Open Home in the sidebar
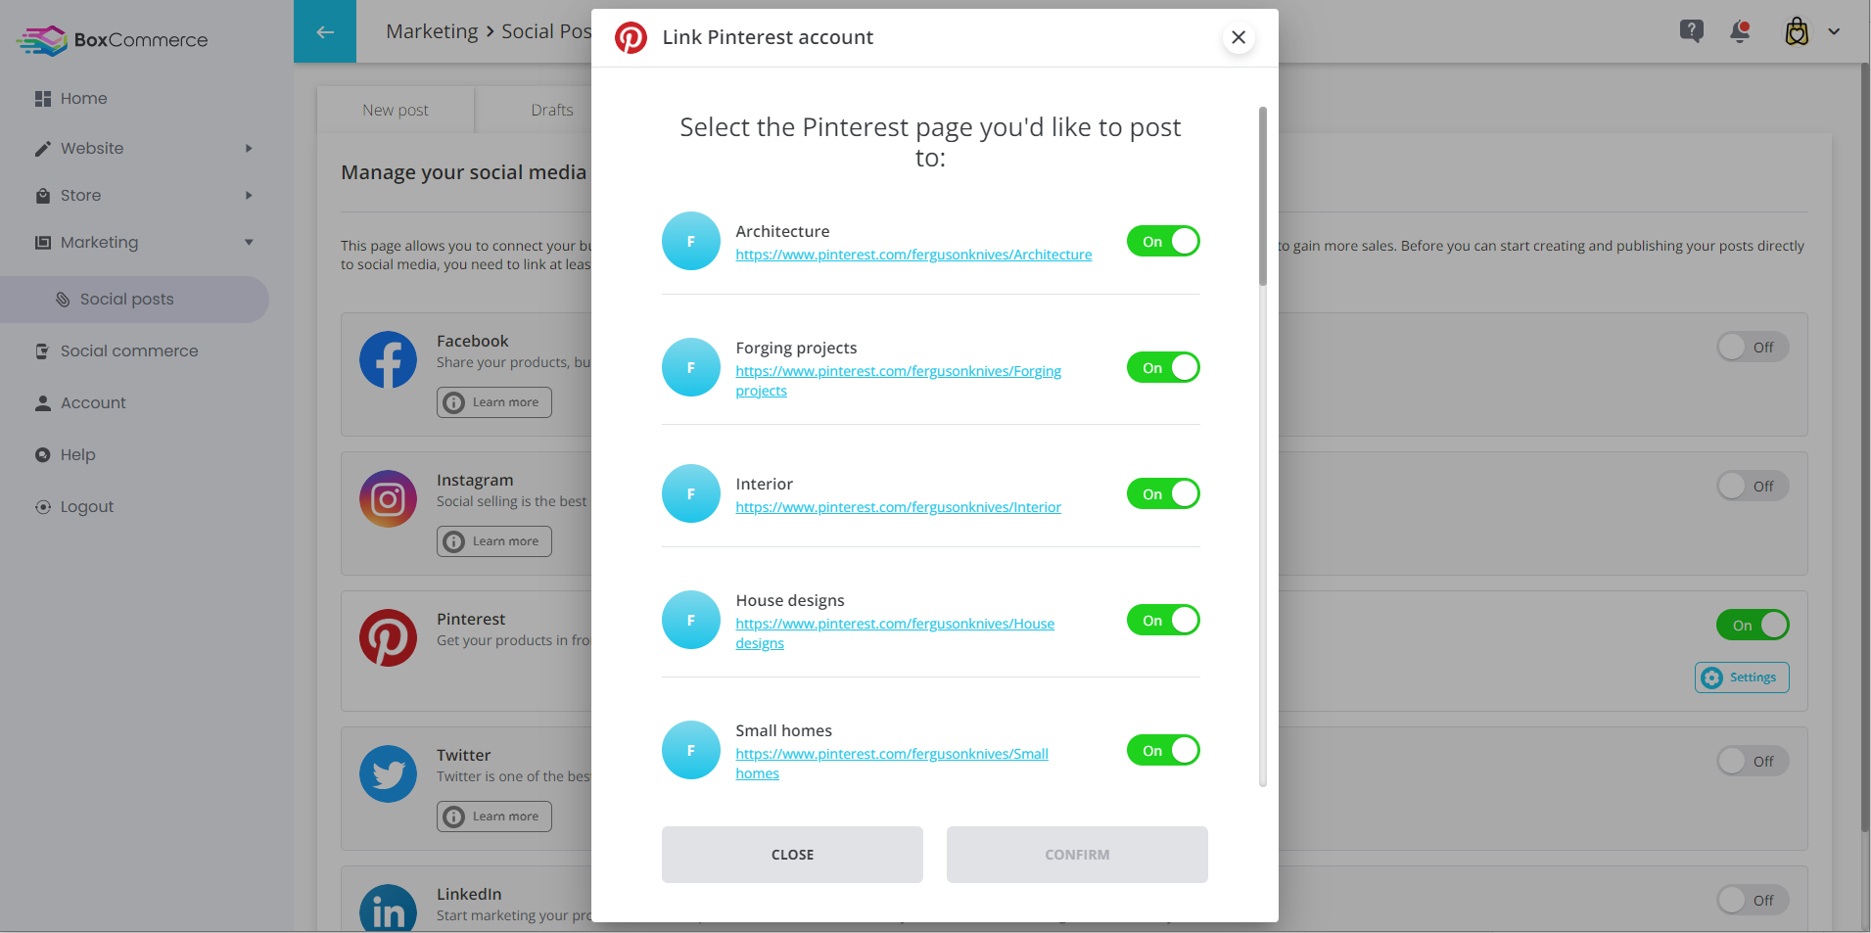1871x933 pixels. 84,99
